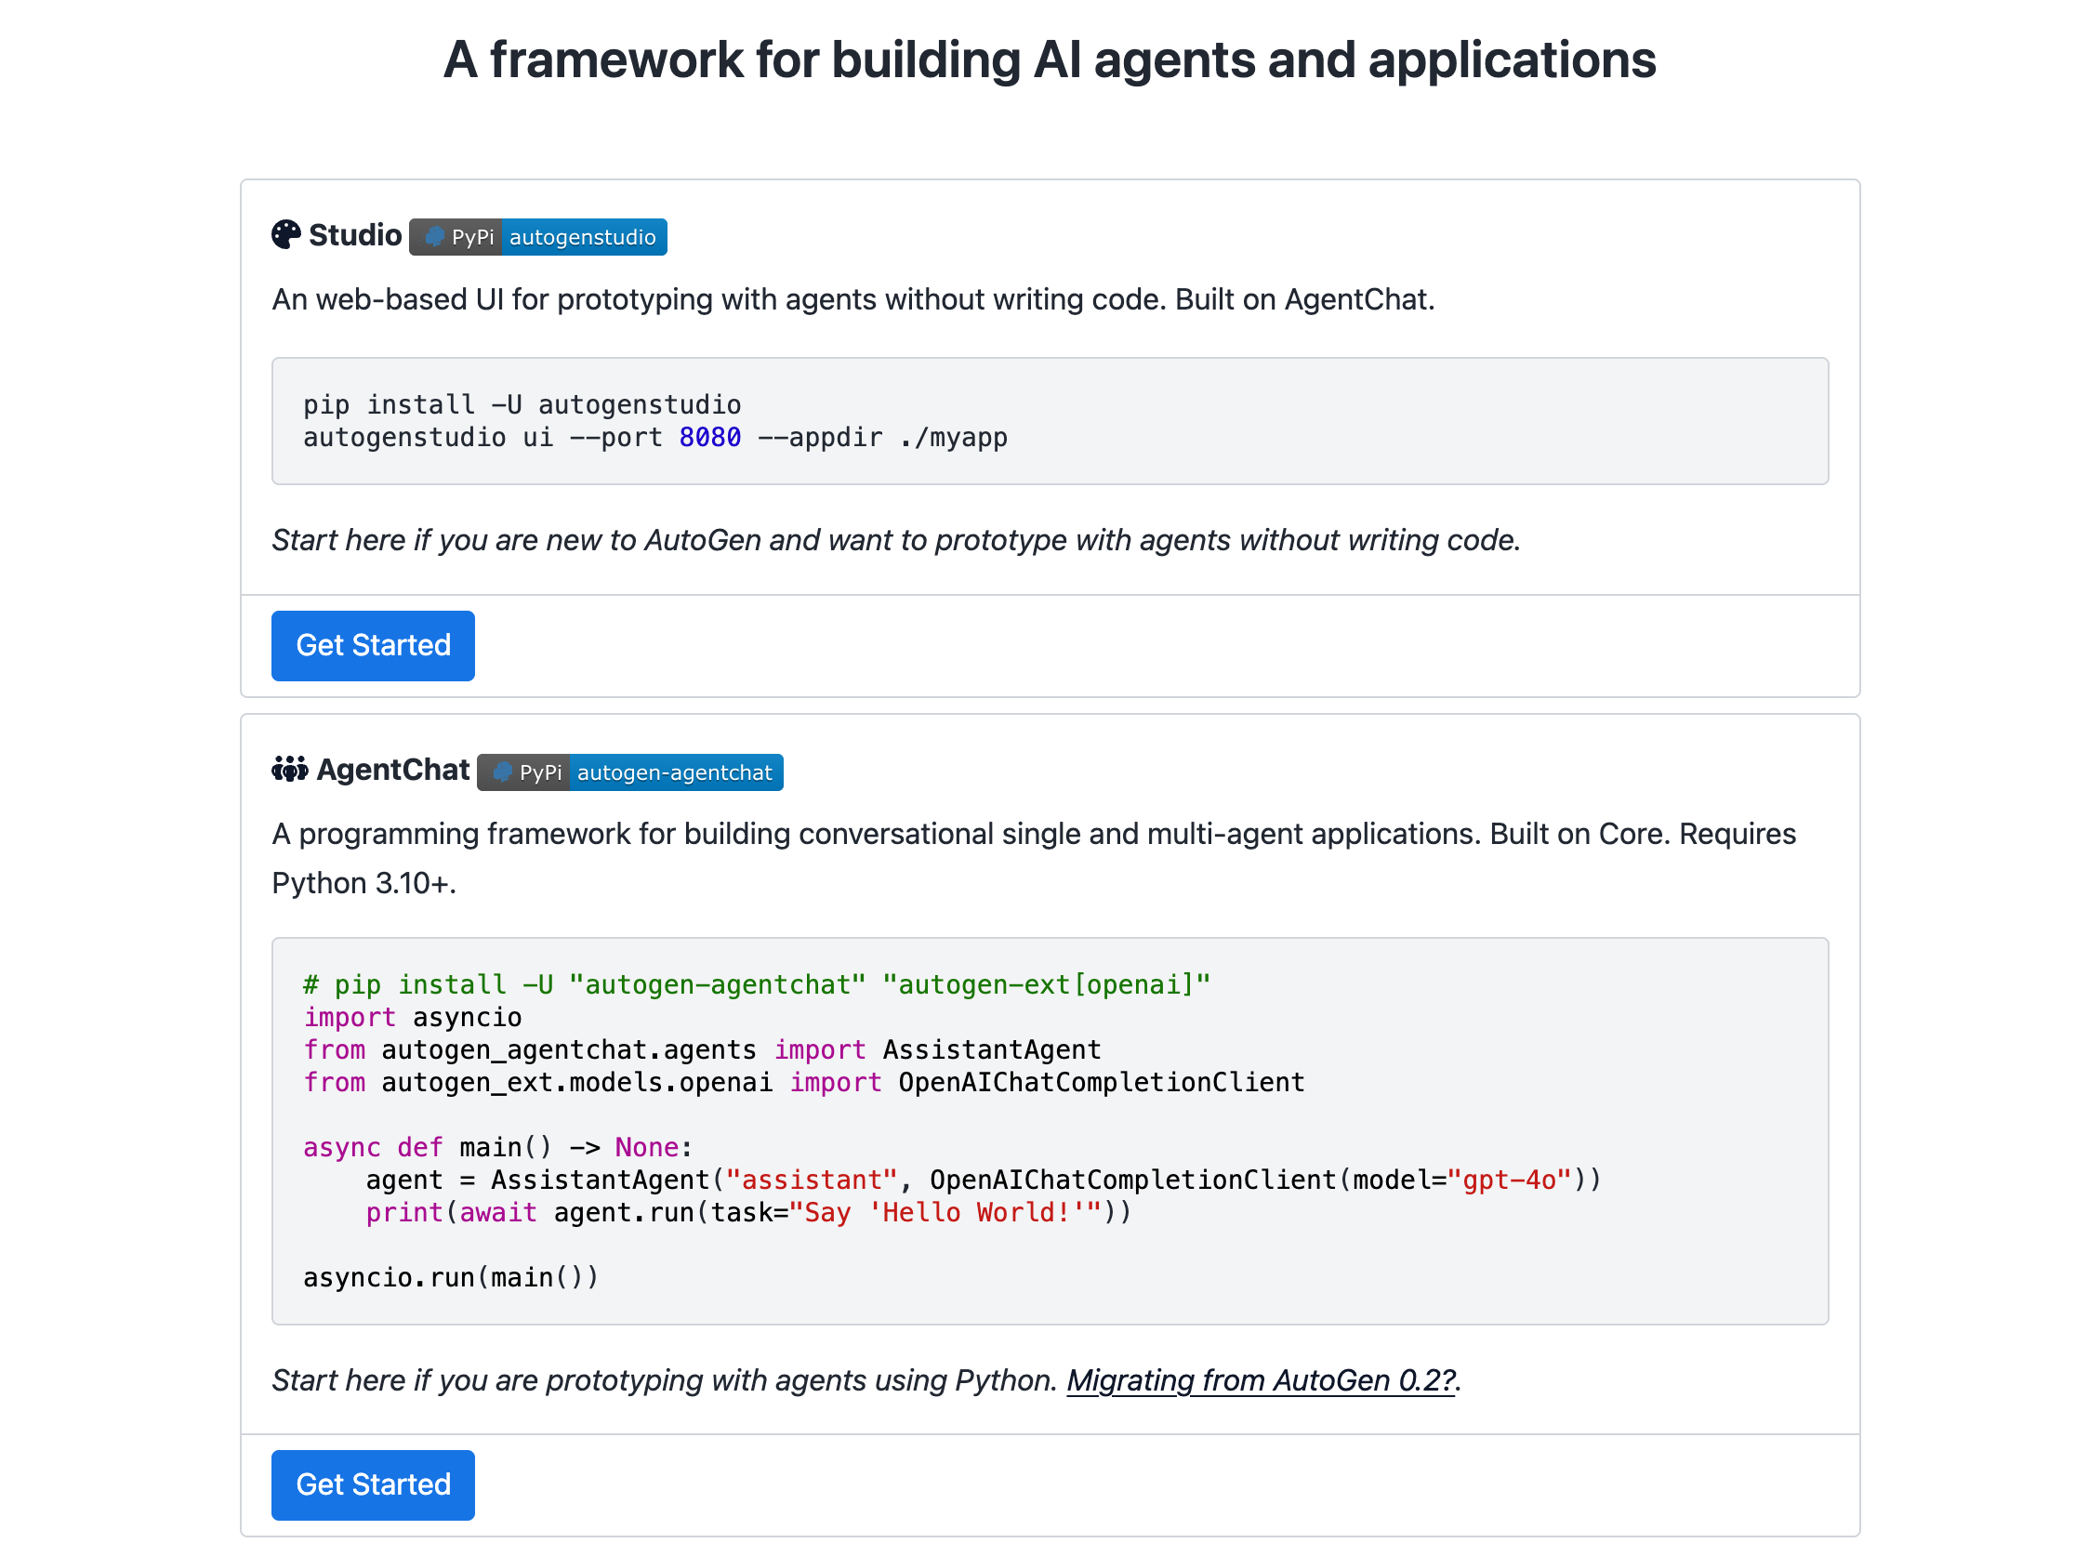Click Python logo in autogen-agentchat badge

point(503,773)
